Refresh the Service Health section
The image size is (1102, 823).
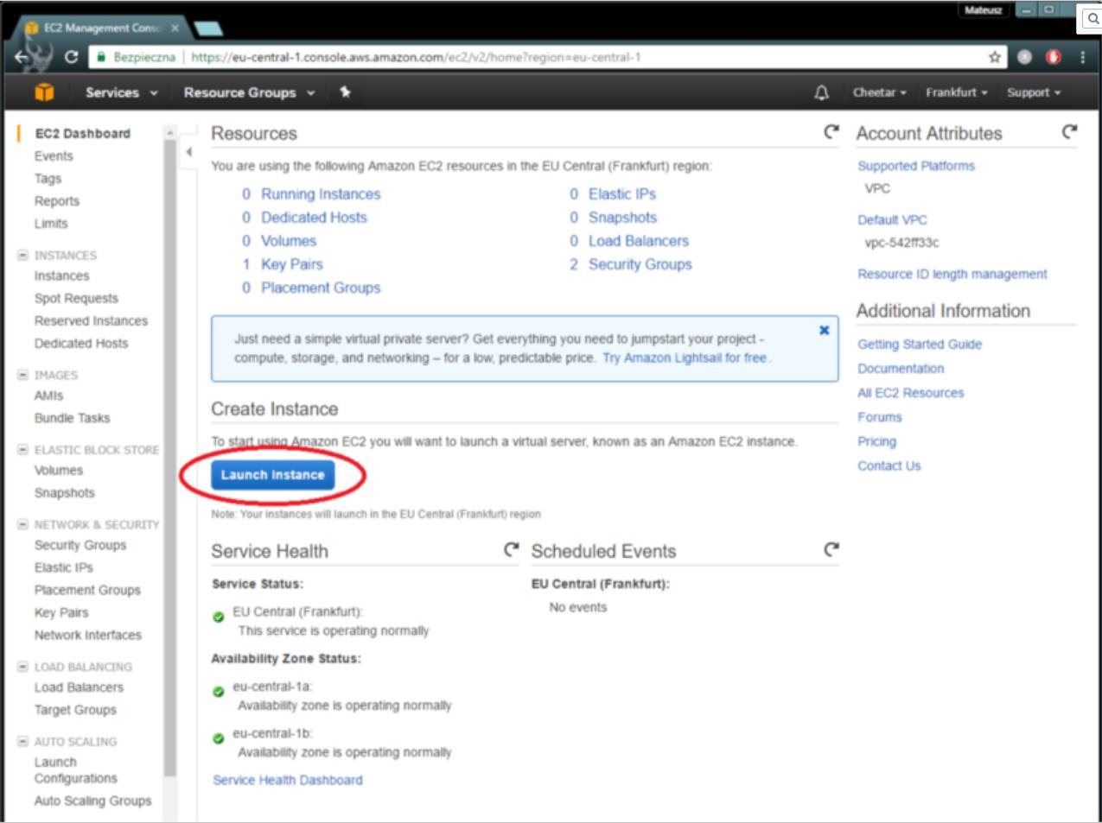(x=512, y=550)
